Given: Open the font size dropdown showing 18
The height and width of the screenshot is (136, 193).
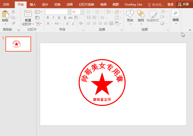Looking at the screenshot, I should [82, 12].
